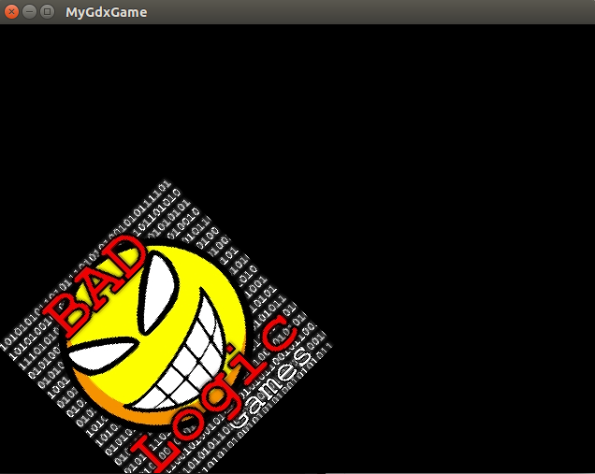Screen dimensions: 595x474
Task: Minimize the MyGdxGame window
Action: point(30,12)
